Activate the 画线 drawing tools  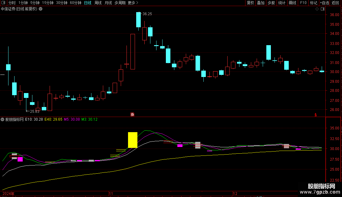[x=292, y=3]
